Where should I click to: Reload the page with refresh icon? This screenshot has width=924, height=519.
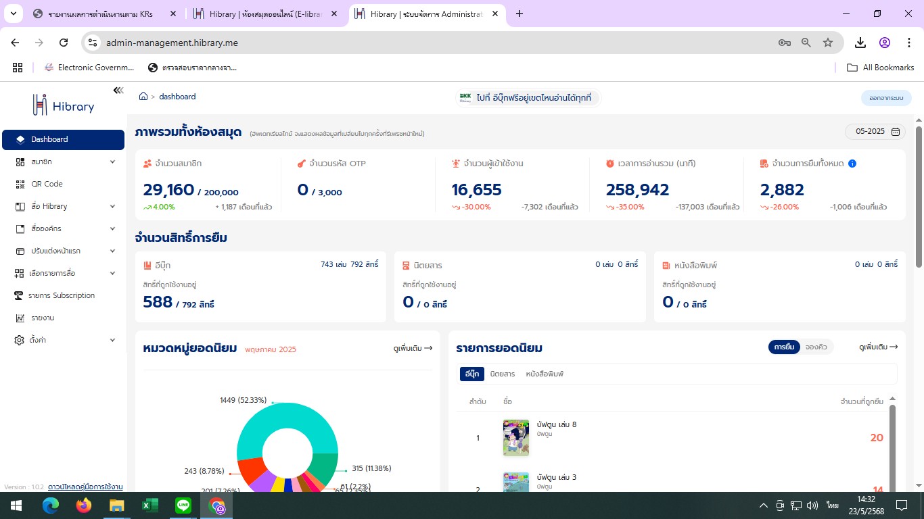(x=64, y=43)
